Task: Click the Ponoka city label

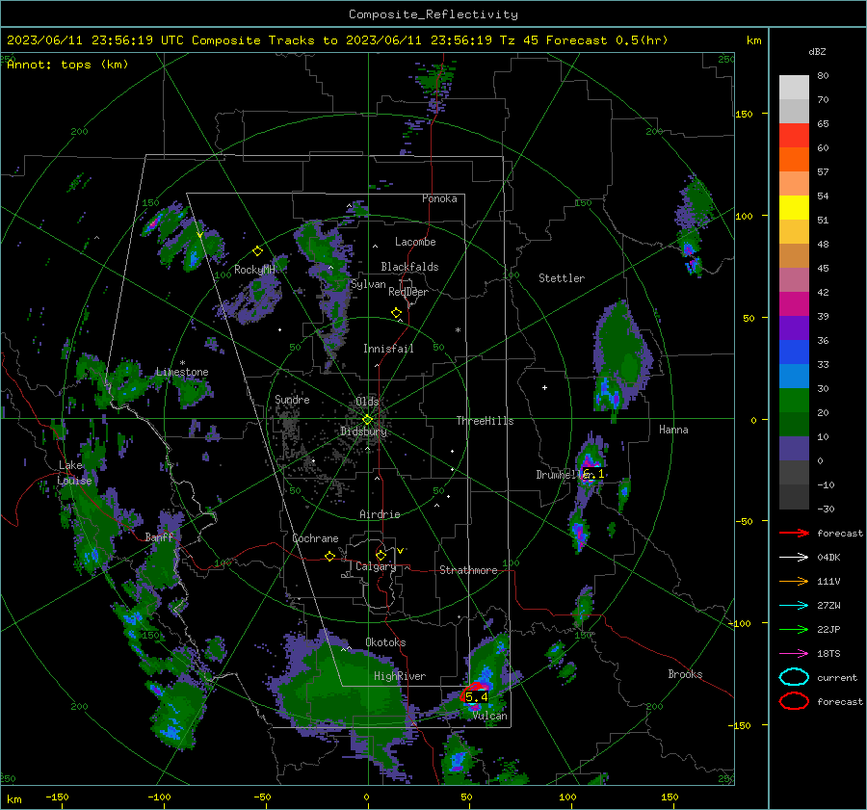Action: click(439, 198)
